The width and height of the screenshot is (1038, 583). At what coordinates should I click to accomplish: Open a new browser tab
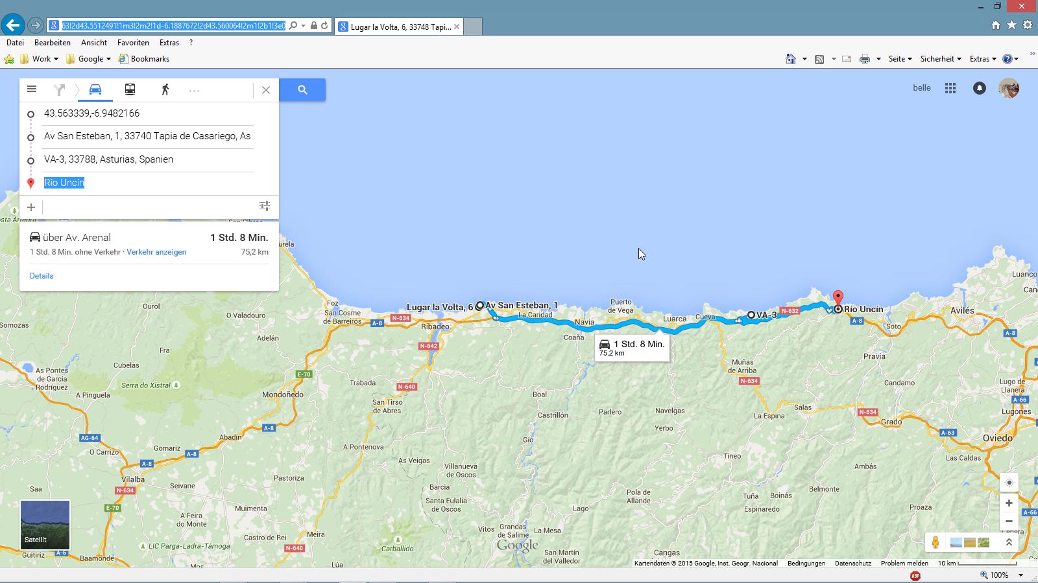click(473, 27)
